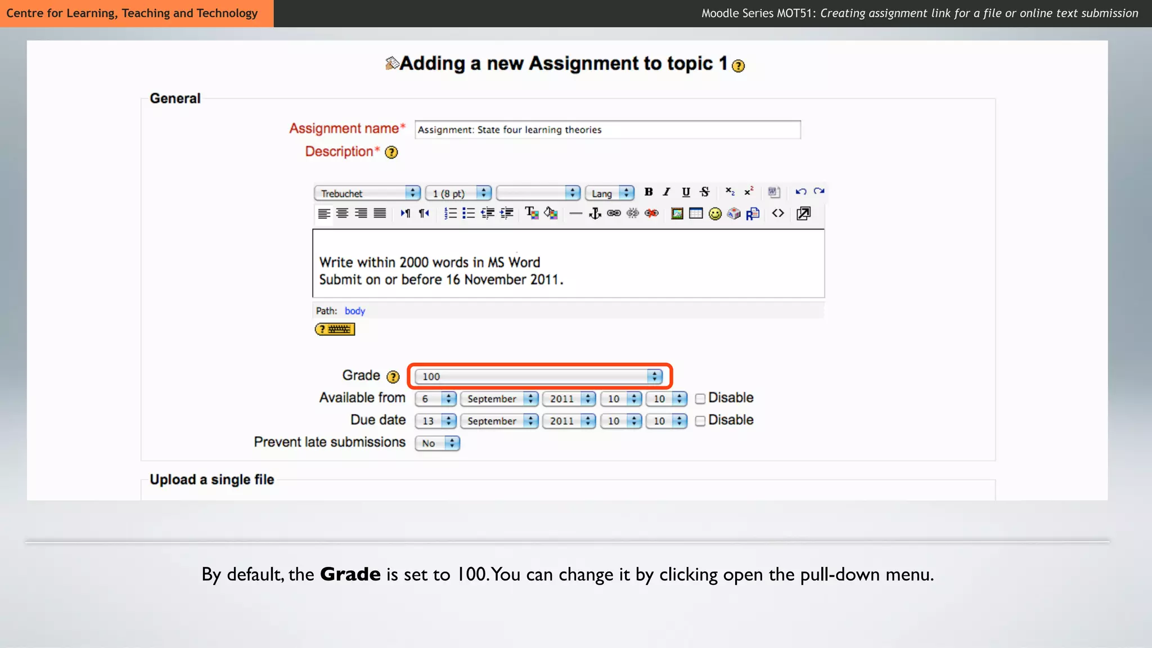The image size is (1152, 648).
Task: Apply strikethrough formatting
Action: coord(705,192)
